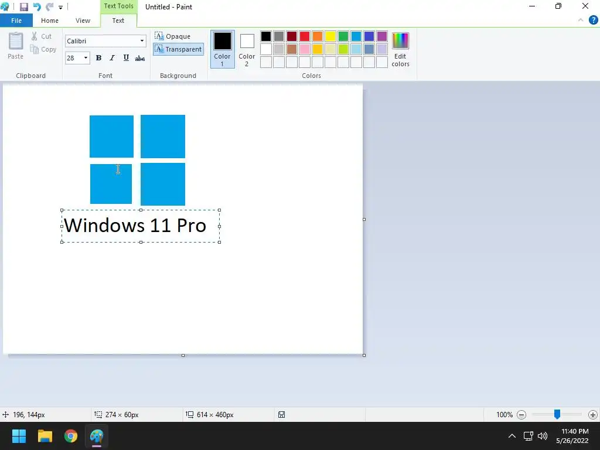
Task: Click the Paint icon in title bar
Action: click(5, 6)
